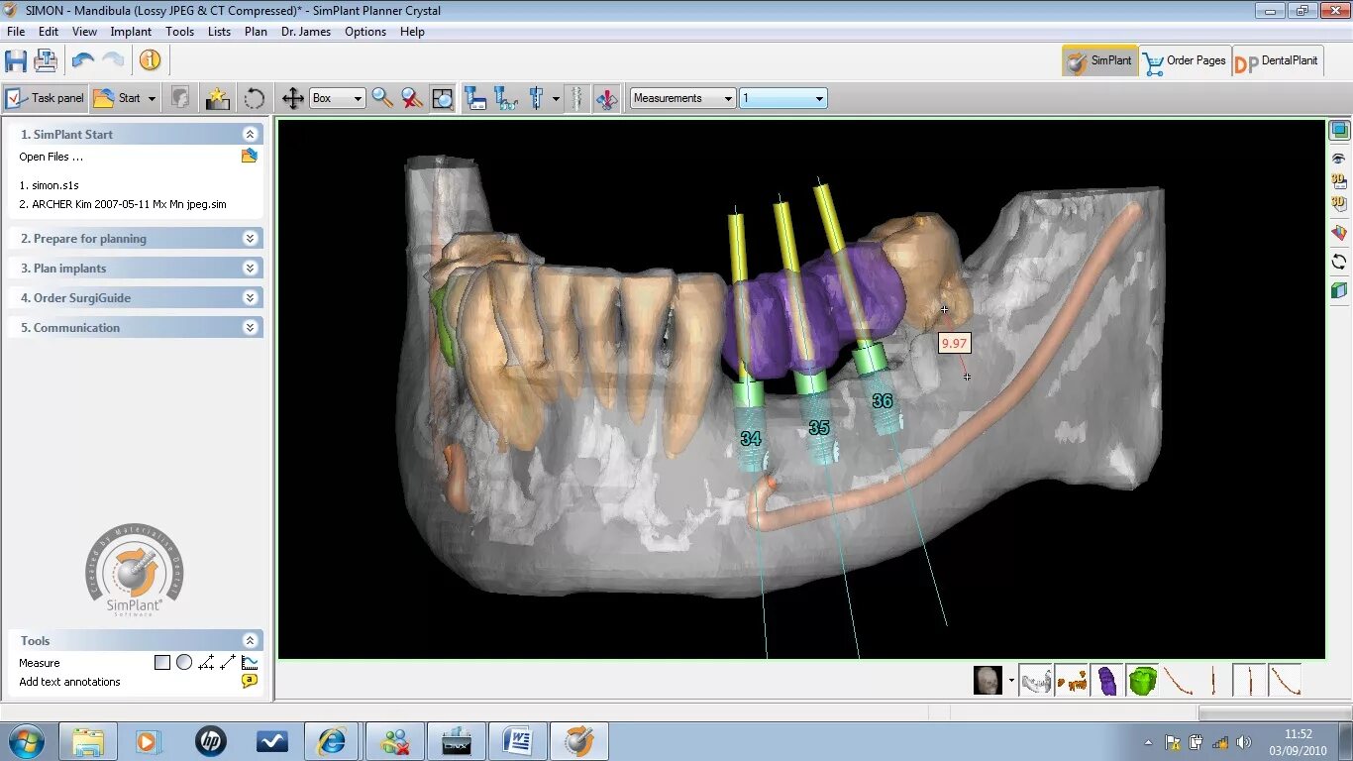Open recent file simon.s1s

(49, 185)
